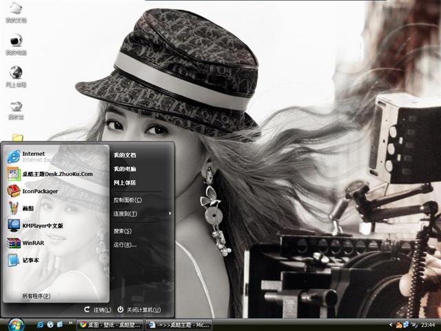Click the 23:44 taskbar clock
Viewport: 441px width, 331px height.
428,325
